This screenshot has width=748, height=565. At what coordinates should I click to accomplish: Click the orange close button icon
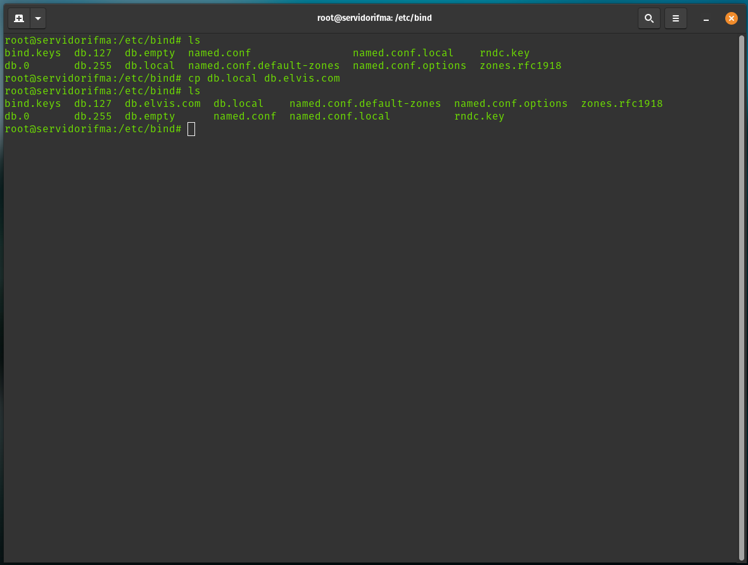tap(732, 18)
